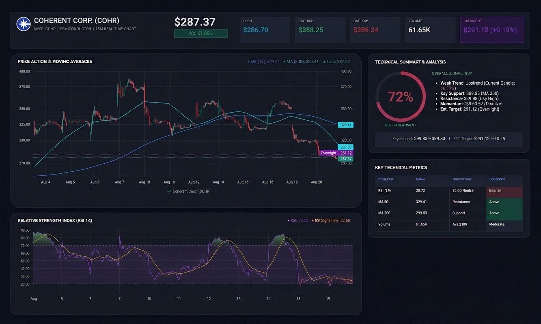Click the Aug 4 date label on price chart
Screen dimensions: 541x324
click(46, 182)
